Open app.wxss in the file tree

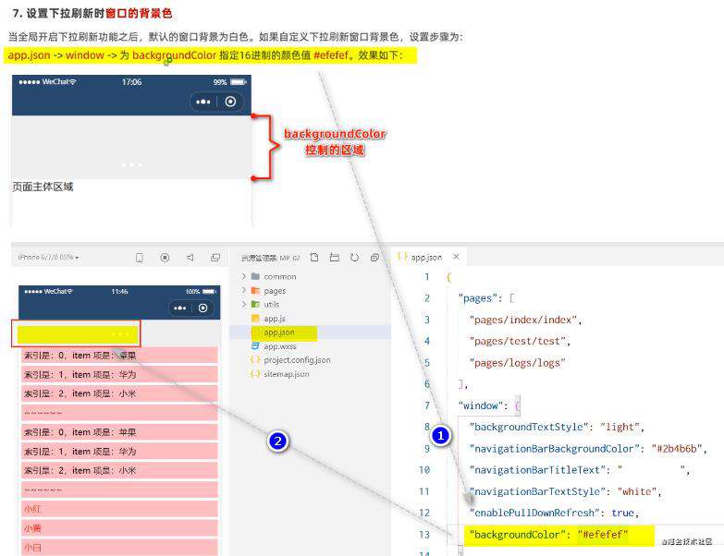pyautogui.click(x=280, y=346)
